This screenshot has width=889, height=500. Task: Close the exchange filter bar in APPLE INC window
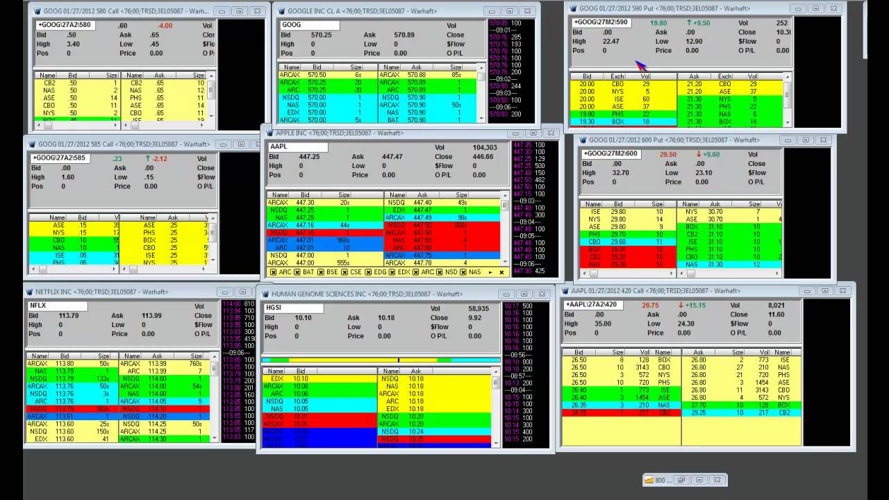pyautogui.click(x=501, y=272)
